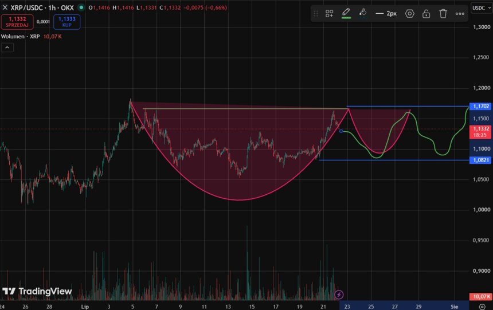The image size is (493, 310).
Task: Click date 13 on the time axis
Action: 228,307
